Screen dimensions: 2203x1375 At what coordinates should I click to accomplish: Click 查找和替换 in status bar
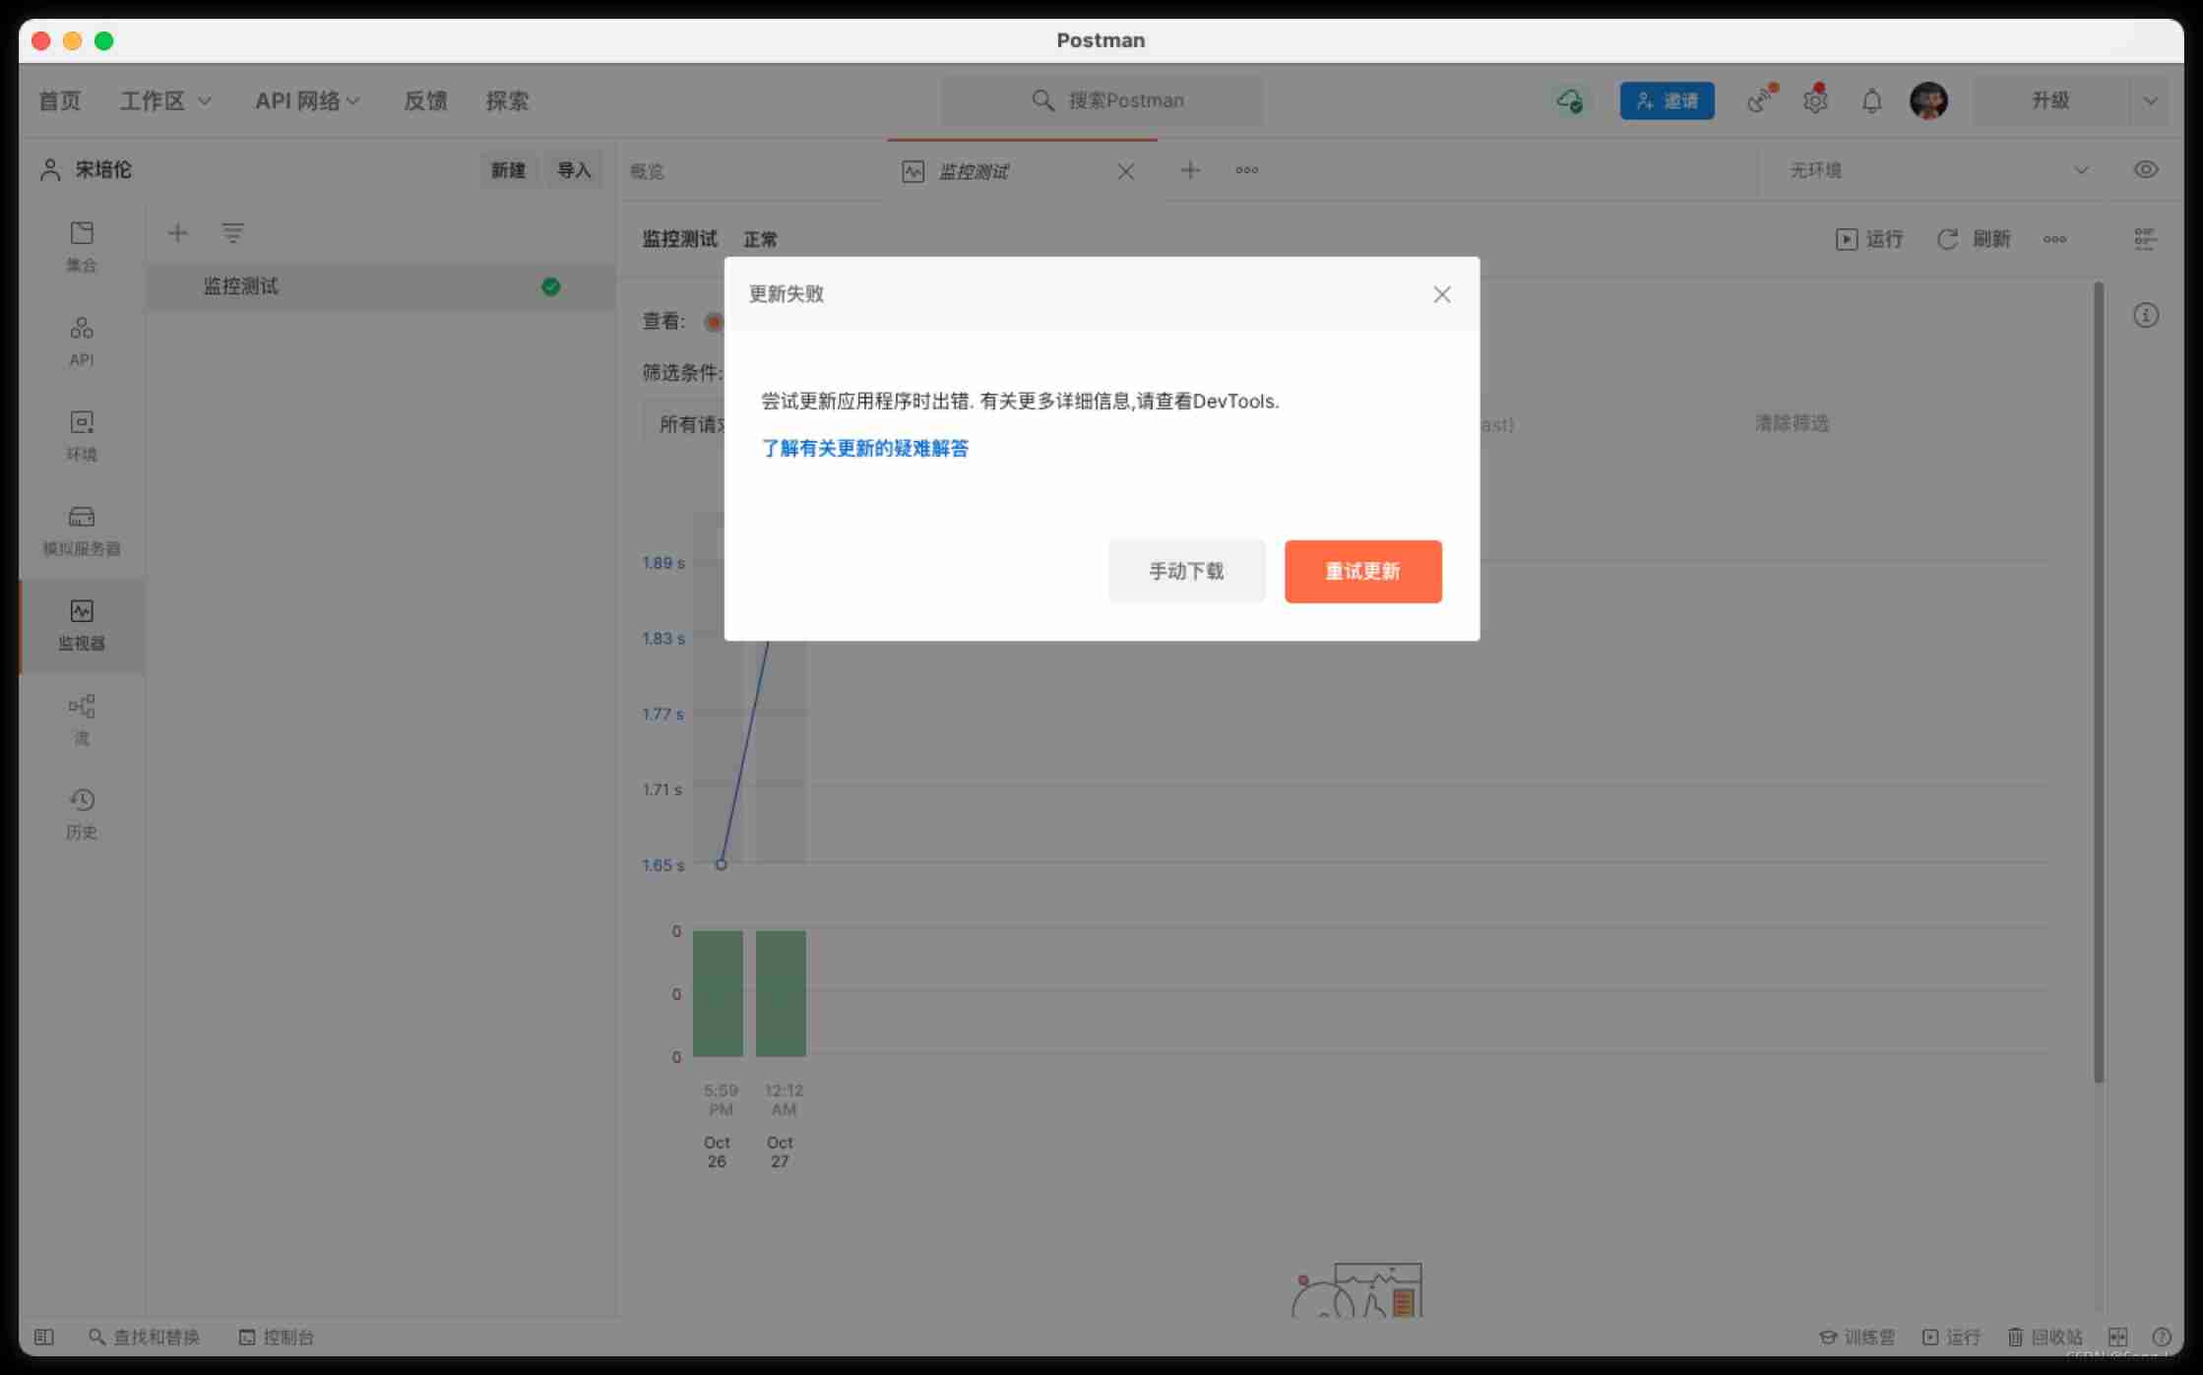click(145, 1337)
